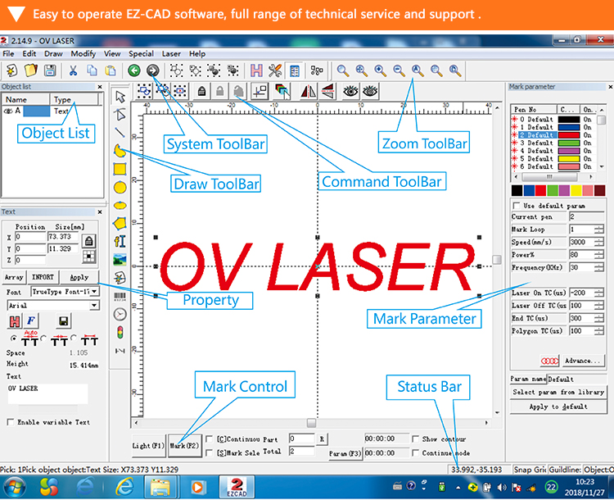Open the Edit menu
The width and height of the screenshot is (614, 500).
click(x=29, y=54)
